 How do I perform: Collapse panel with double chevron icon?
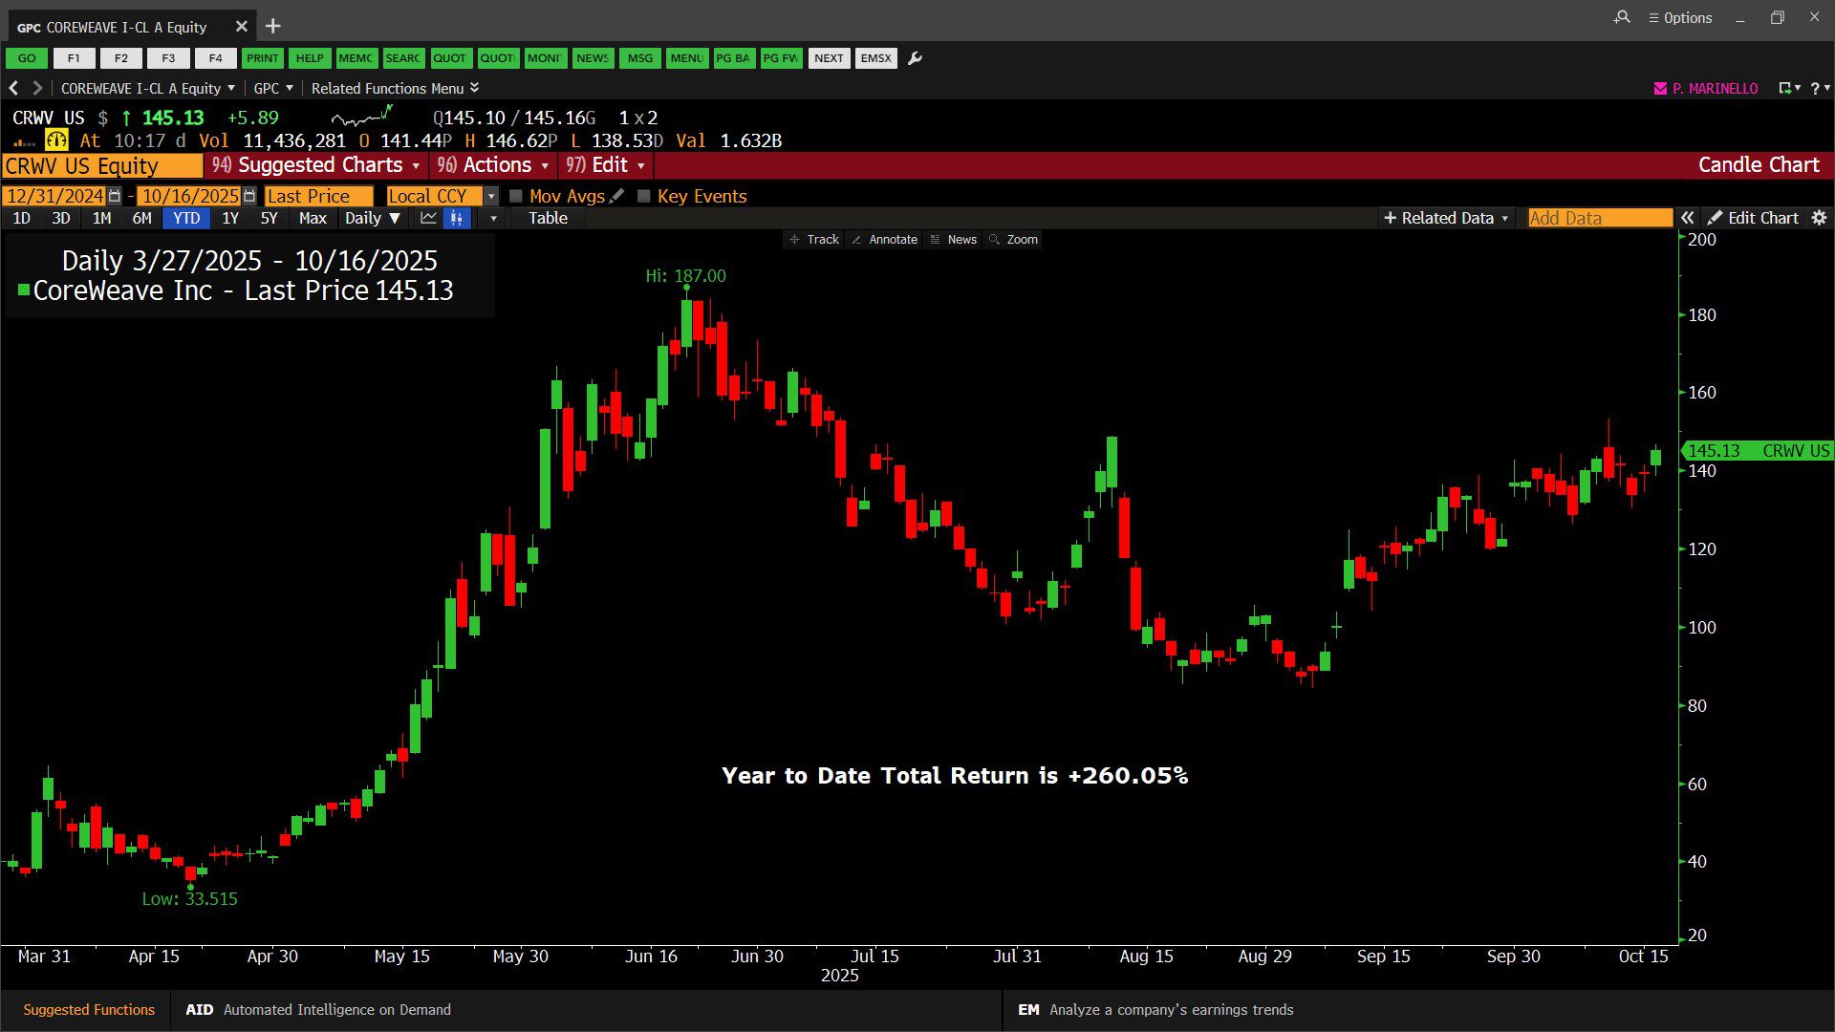pyautogui.click(x=1688, y=218)
